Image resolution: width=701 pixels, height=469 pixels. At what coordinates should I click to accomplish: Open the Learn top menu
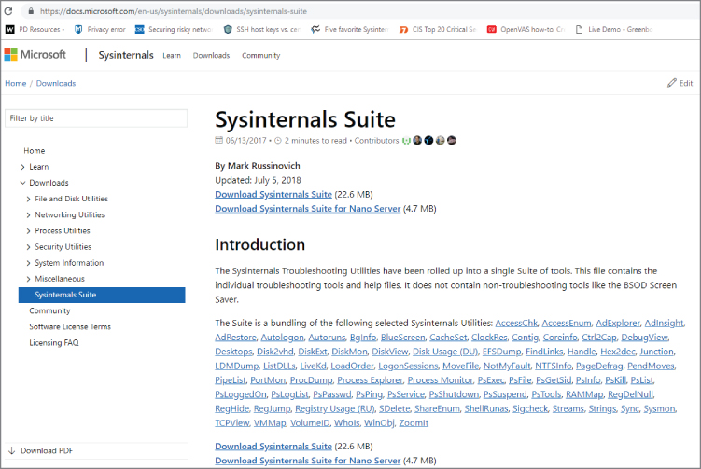pos(172,55)
